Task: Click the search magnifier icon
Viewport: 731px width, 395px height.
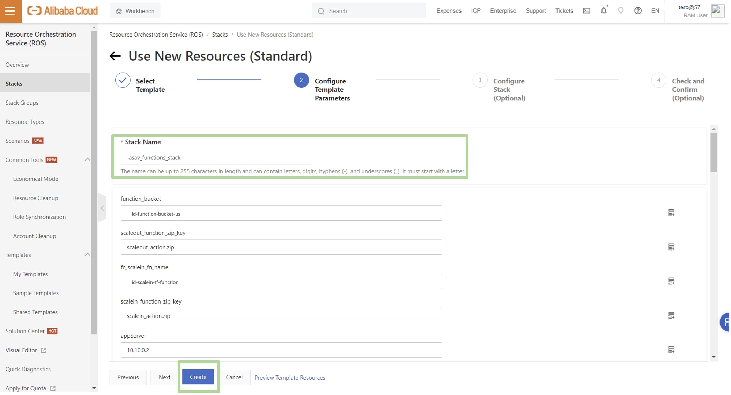Action: pos(321,11)
